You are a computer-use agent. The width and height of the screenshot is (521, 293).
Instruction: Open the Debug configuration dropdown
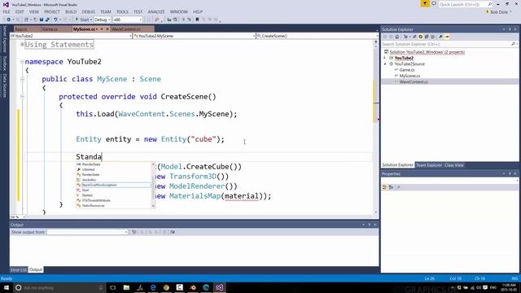click(x=102, y=20)
